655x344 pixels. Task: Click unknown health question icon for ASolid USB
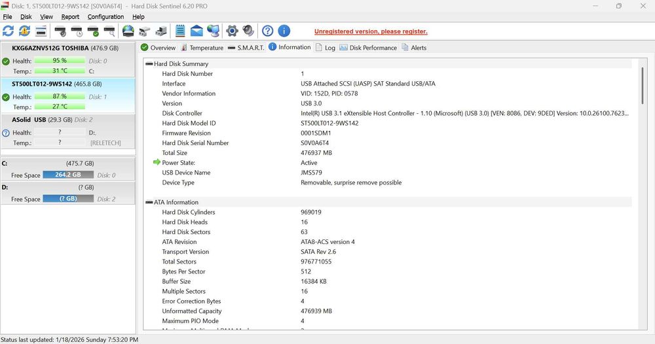click(6, 133)
